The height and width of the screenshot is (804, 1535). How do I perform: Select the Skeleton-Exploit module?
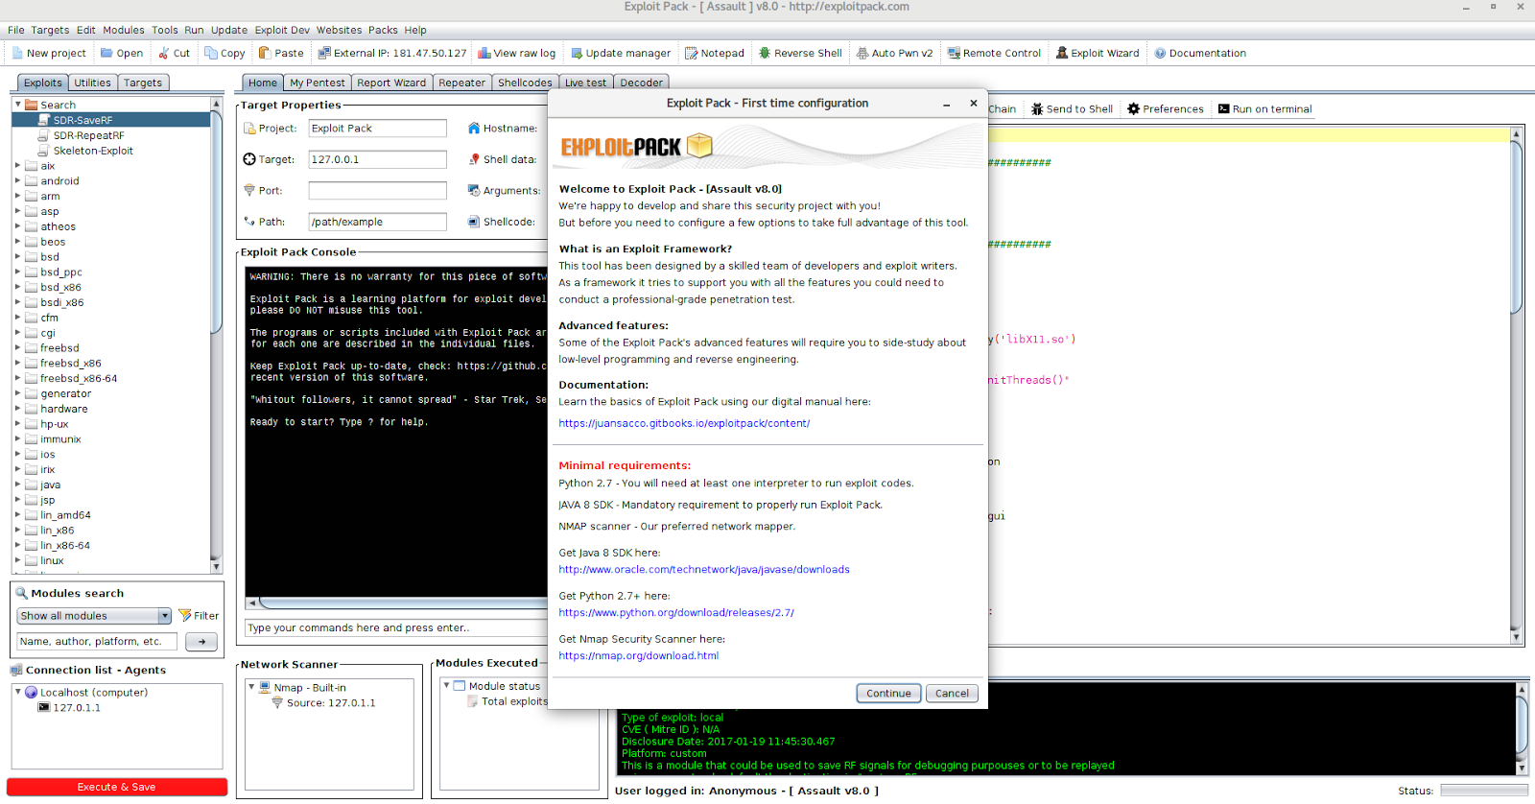[x=93, y=151]
